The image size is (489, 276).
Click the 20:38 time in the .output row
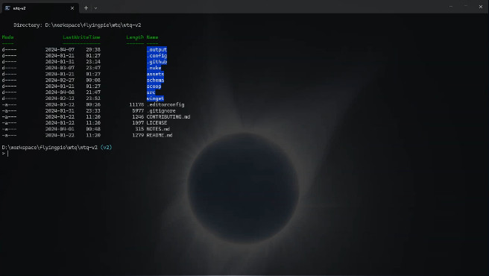point(93,50)
